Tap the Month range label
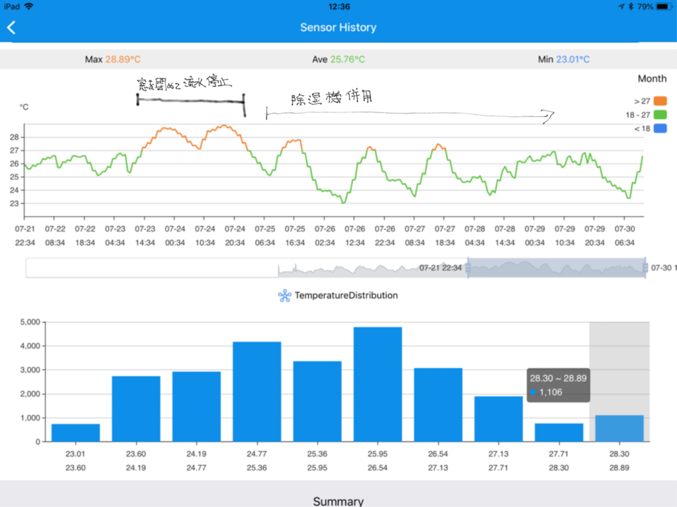The width and height of the screenshot is (677, 507). pyautogui.click(x=652, y=79)
